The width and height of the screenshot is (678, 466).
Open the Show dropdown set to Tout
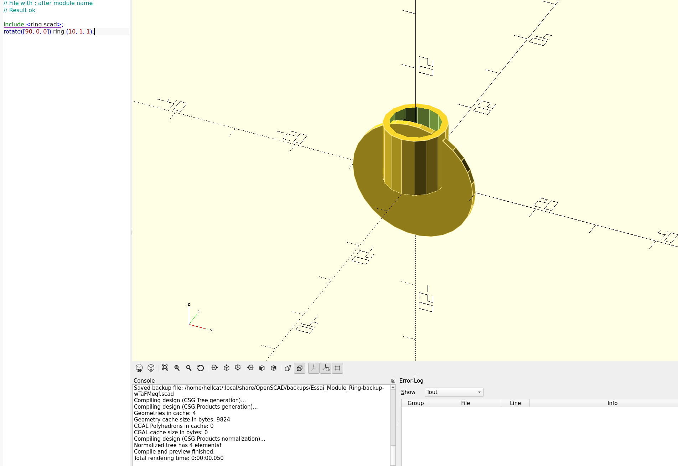[454, 392]
